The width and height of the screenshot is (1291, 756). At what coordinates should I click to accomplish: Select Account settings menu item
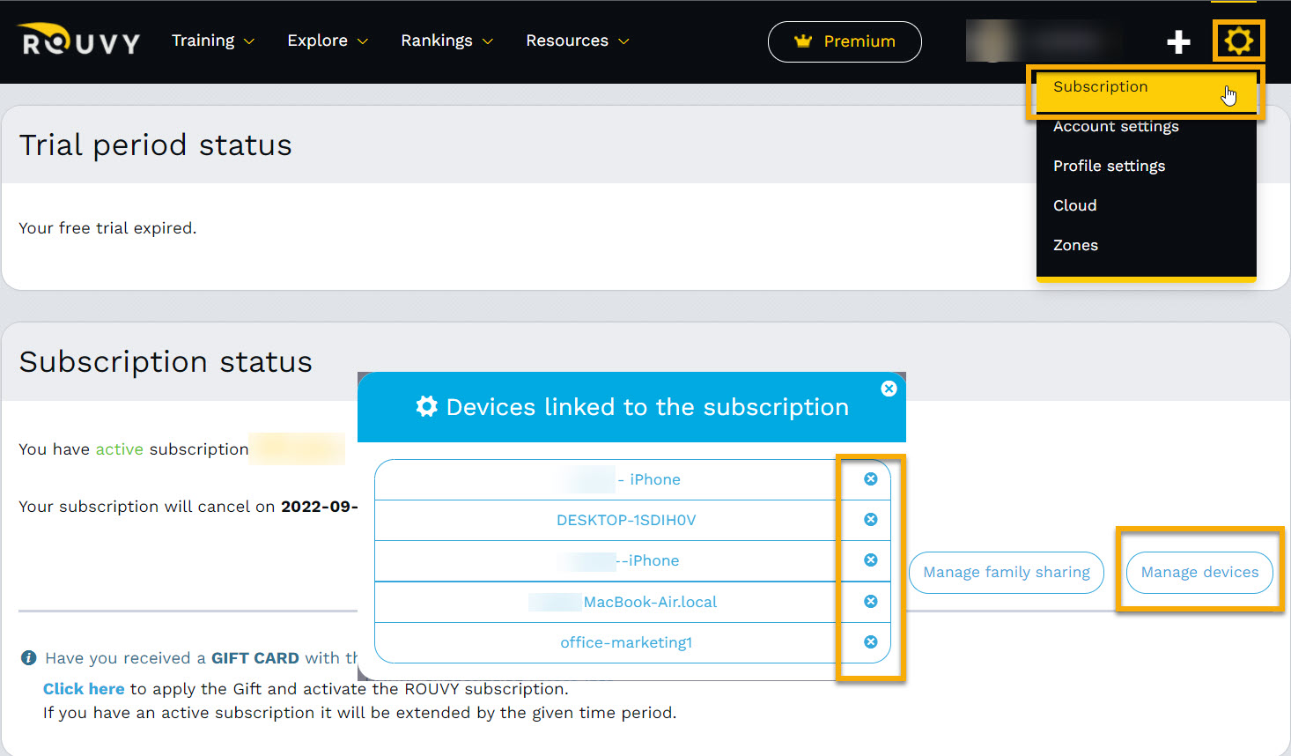tap(1146, 126)
